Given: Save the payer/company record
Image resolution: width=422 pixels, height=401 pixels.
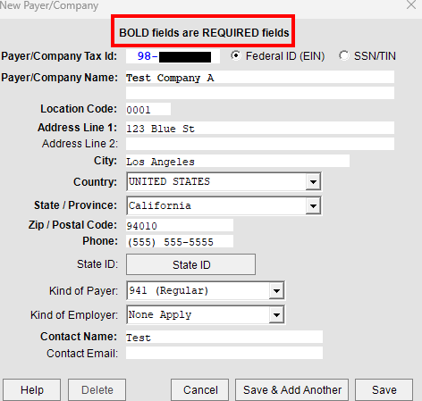Looking at the screenshot, I should pos(384,389).
